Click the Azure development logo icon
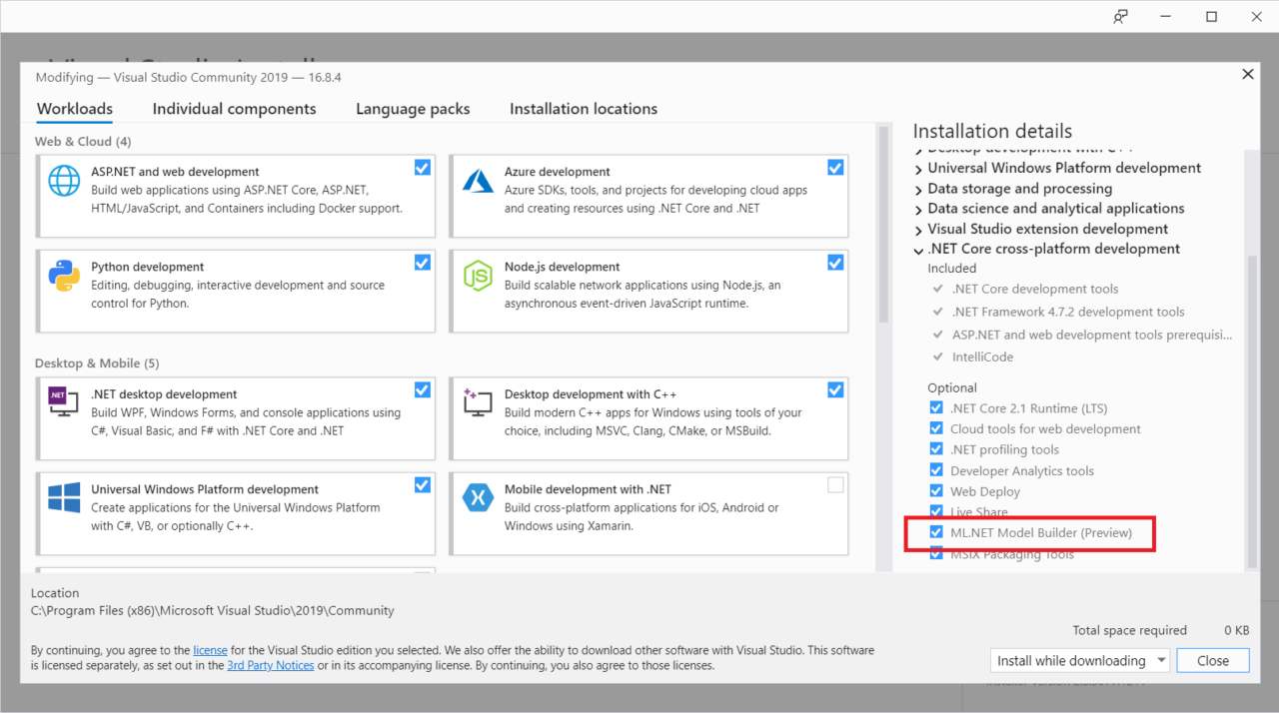The height and width of the screenshot is (713, 1279). pos(478,181)
